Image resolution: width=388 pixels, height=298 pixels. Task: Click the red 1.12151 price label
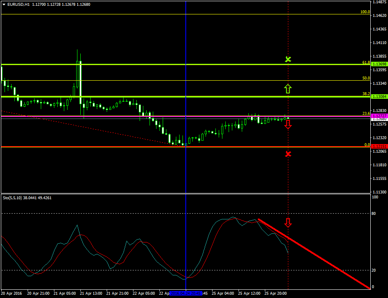click(x=379, y=147)
